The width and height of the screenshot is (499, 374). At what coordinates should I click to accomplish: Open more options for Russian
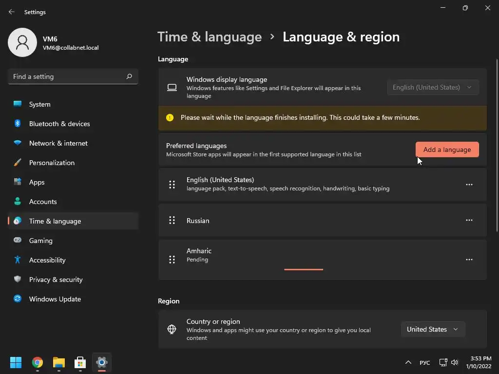pos(469,220)
